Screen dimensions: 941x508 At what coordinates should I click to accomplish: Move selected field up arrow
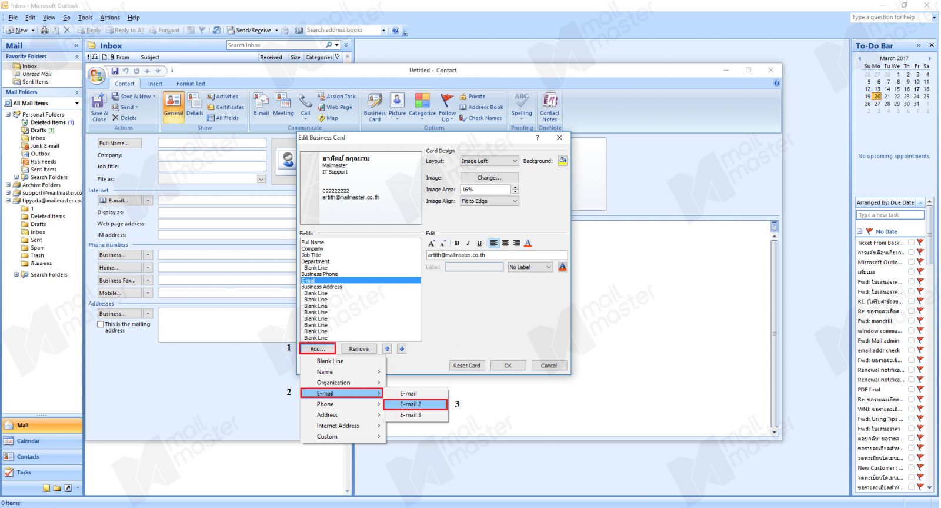387,348
